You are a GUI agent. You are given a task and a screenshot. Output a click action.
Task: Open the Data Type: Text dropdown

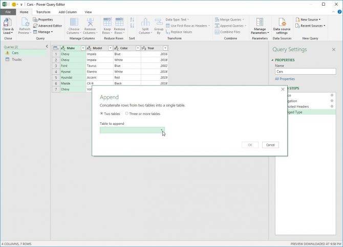[x=177, y=19]
